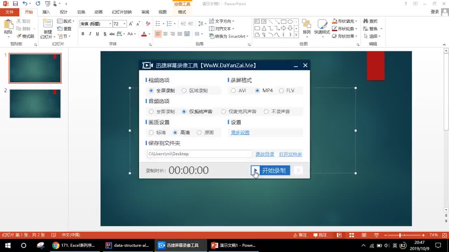
Task: Choose AVI recording format
Action: tap(238, 91)
